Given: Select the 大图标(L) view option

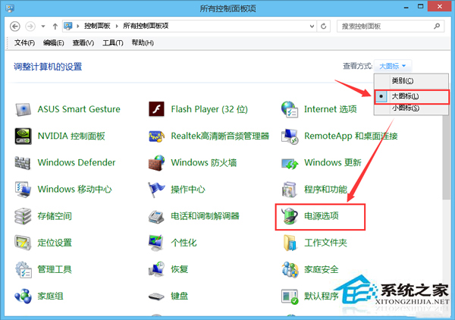Looking at the screenshot, I should click(x=412, y=96).
